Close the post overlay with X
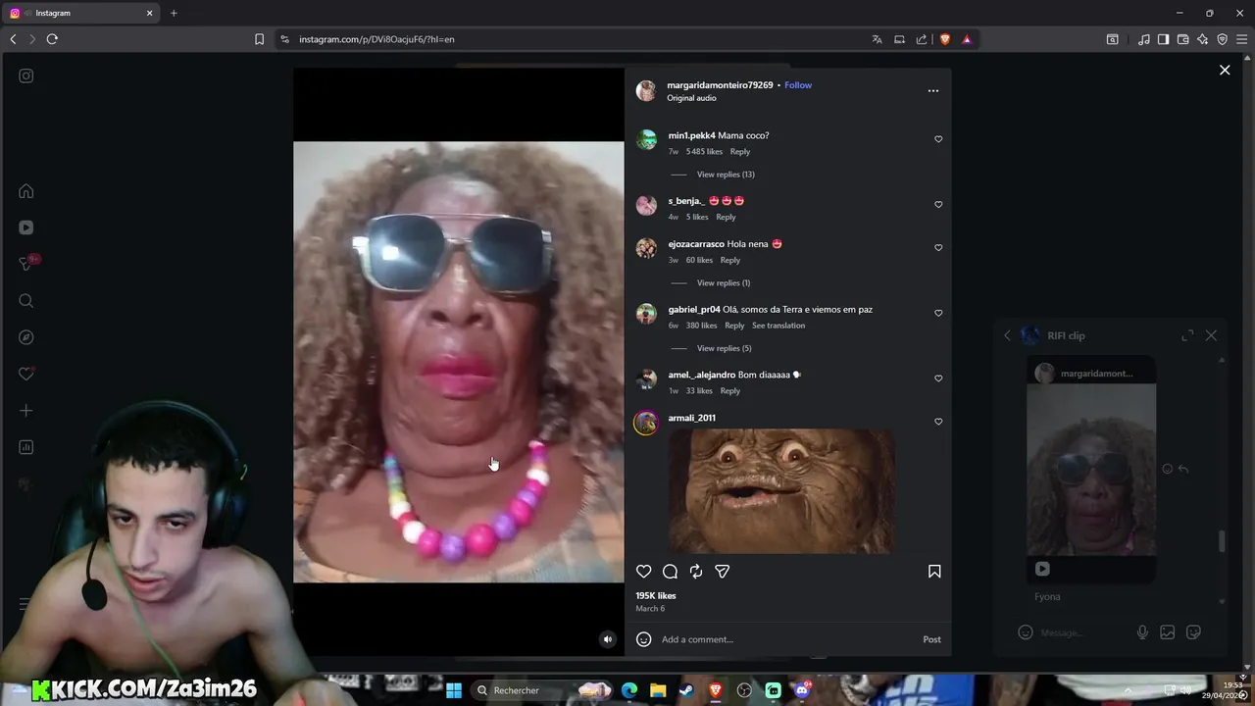The width and height of the screenshot is (1255, 706). (1225, 70)
